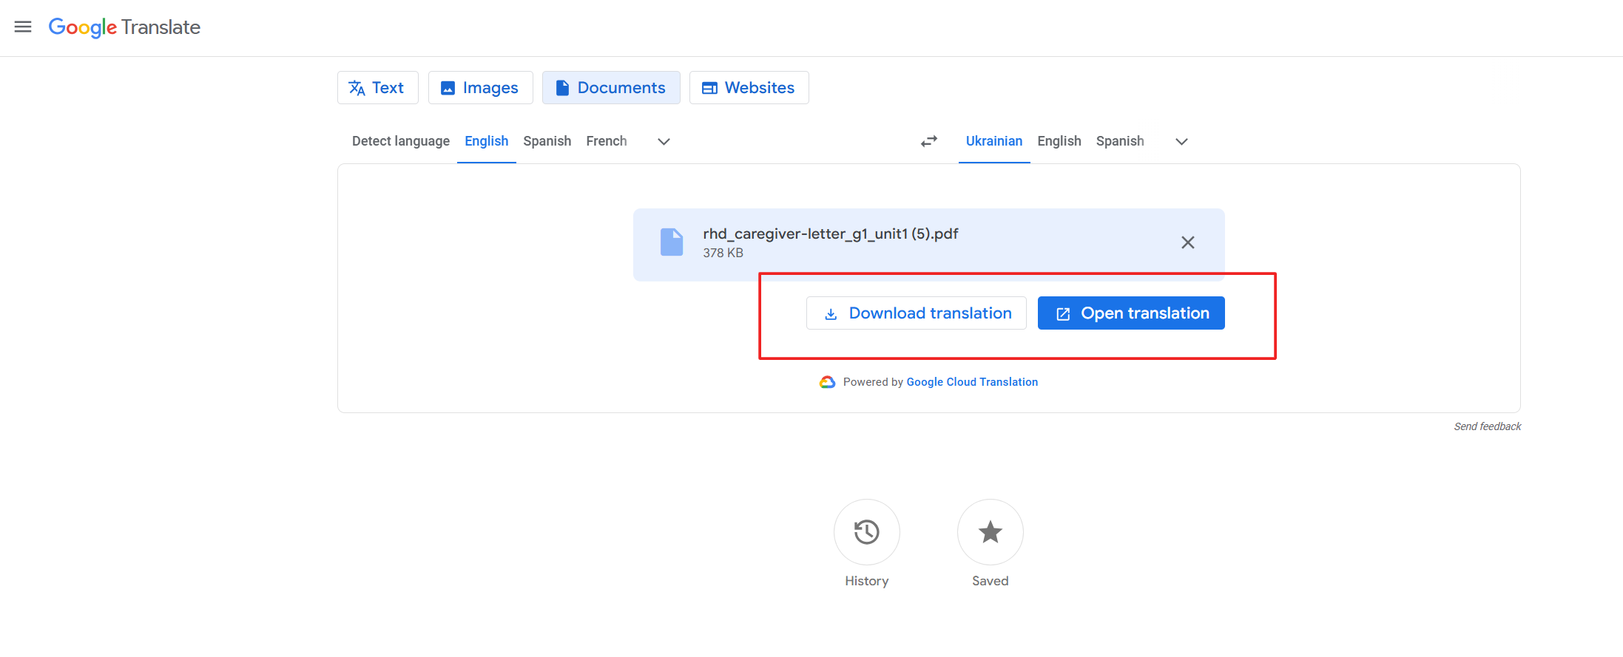
Task: Swap source and target languages
Action: click(x=929, y=141)
